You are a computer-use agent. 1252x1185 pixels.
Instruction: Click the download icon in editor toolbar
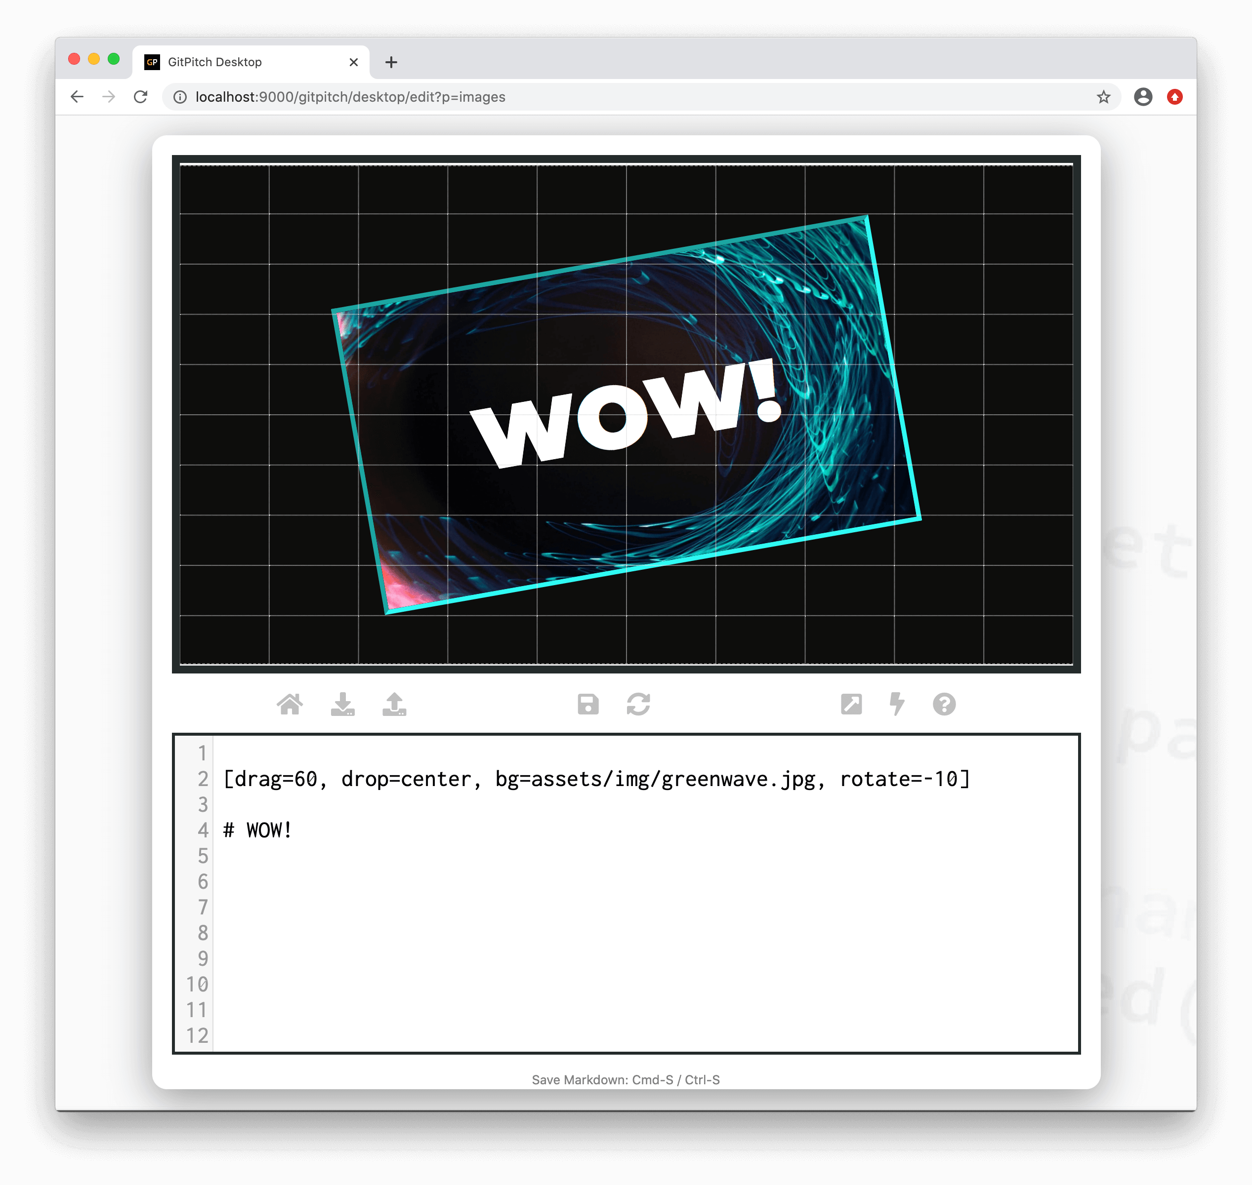pyautogui.click(x=342, y=704)
